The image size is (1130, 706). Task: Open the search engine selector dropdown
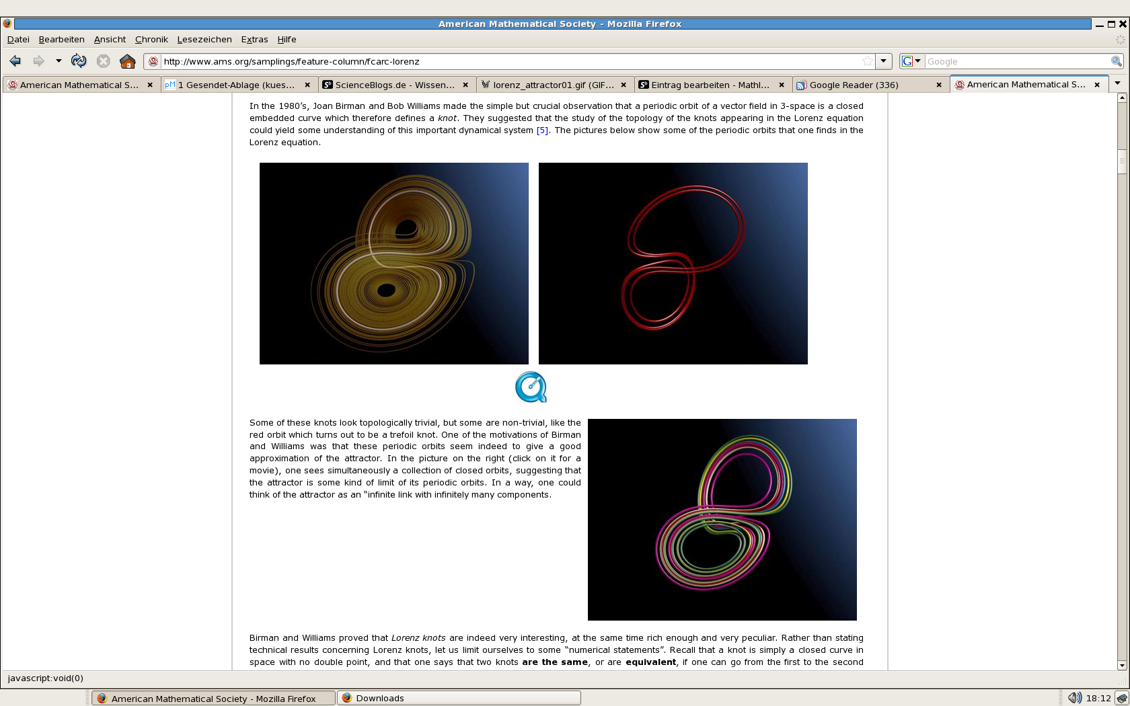coord(911,61)
